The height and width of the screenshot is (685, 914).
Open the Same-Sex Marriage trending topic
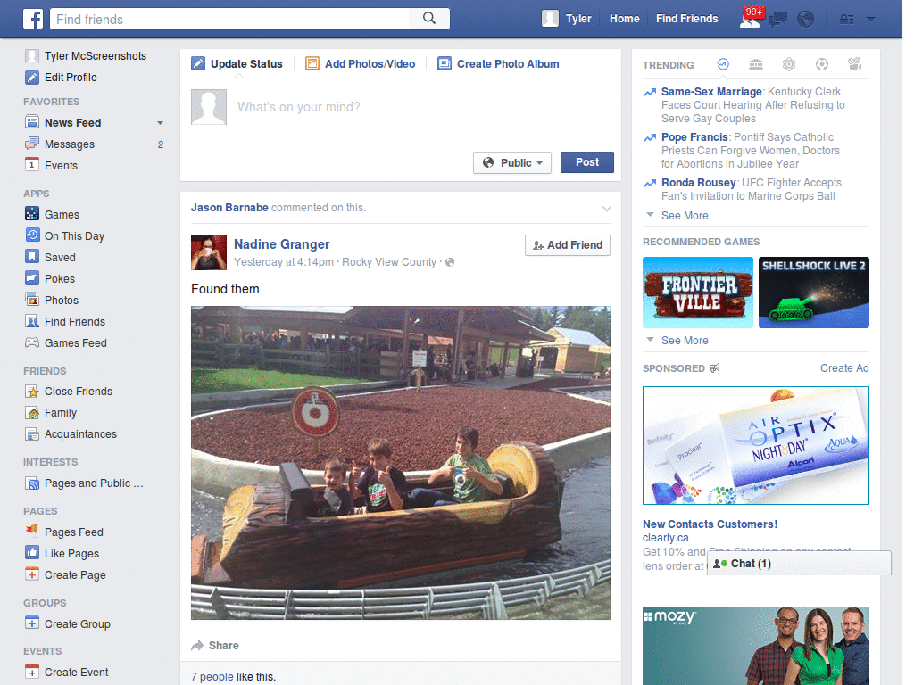click(711, 92)
